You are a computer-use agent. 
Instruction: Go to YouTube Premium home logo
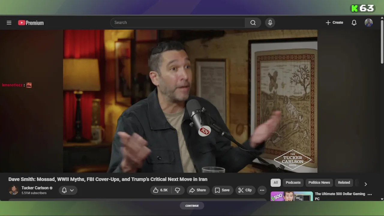click(x=31, y=23)
